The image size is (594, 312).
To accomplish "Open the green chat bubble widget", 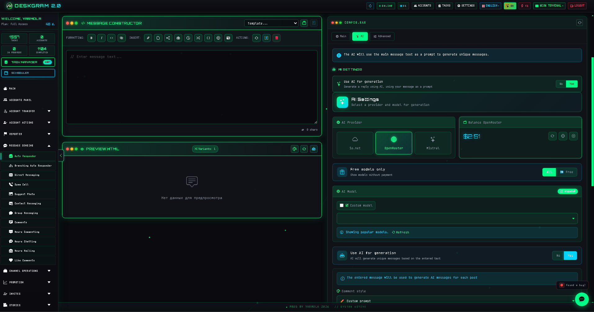I will pos(582,299).
